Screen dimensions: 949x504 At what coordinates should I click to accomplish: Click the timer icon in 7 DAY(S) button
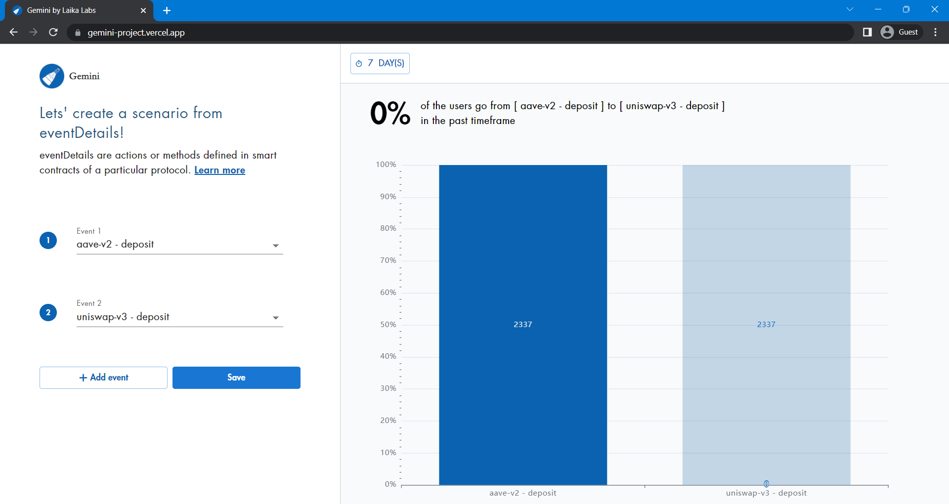(x=359, y=64)
